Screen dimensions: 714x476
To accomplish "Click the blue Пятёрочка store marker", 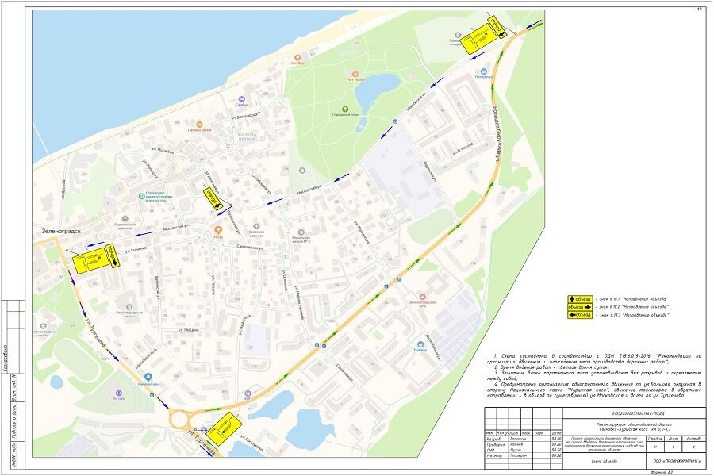I will (480, 71).
